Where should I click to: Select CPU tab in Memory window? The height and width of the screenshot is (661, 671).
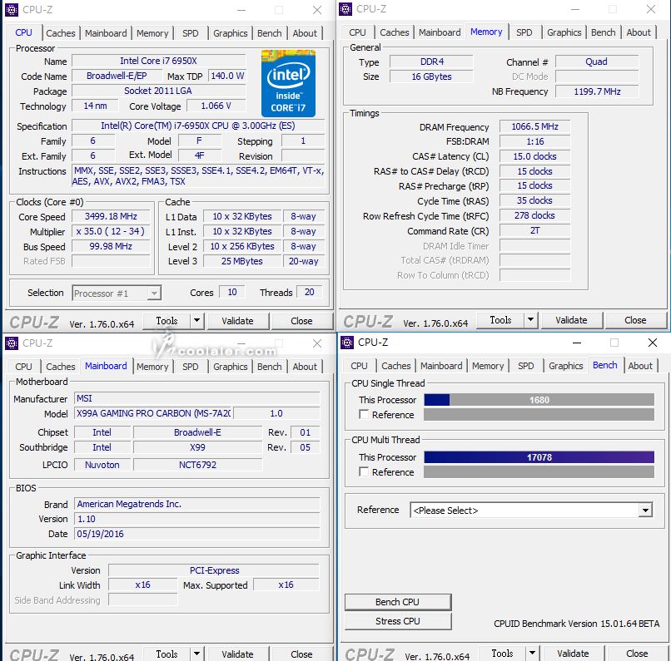click(x=357, y=32)
